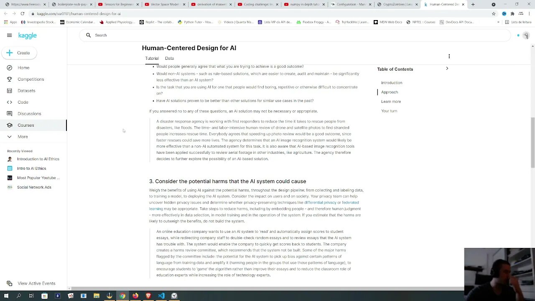Jump to Your turn section
The image size is (535, 301).
389,111
